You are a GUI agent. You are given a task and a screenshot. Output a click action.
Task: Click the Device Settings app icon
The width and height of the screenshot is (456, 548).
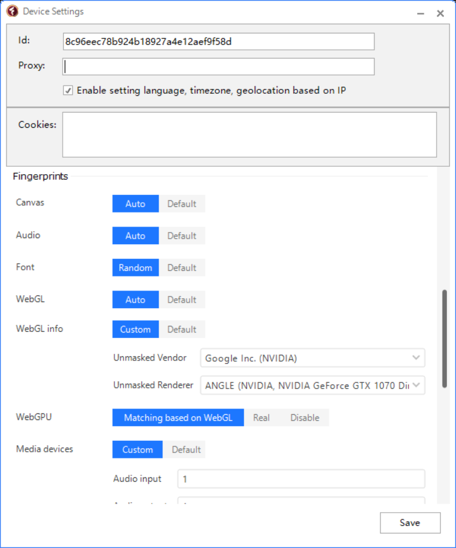[12, 12]
